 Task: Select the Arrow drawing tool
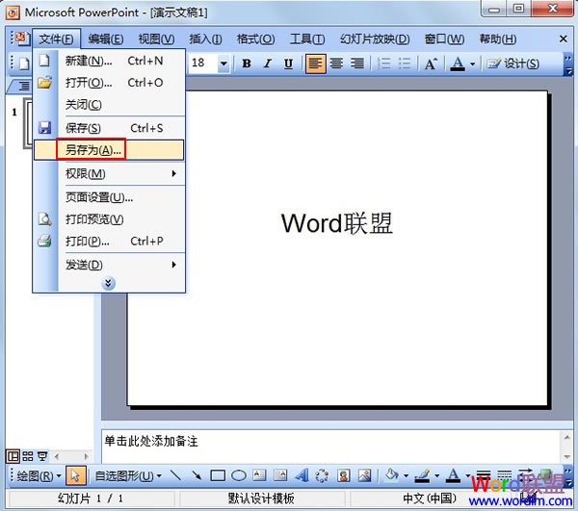[197, 476]
